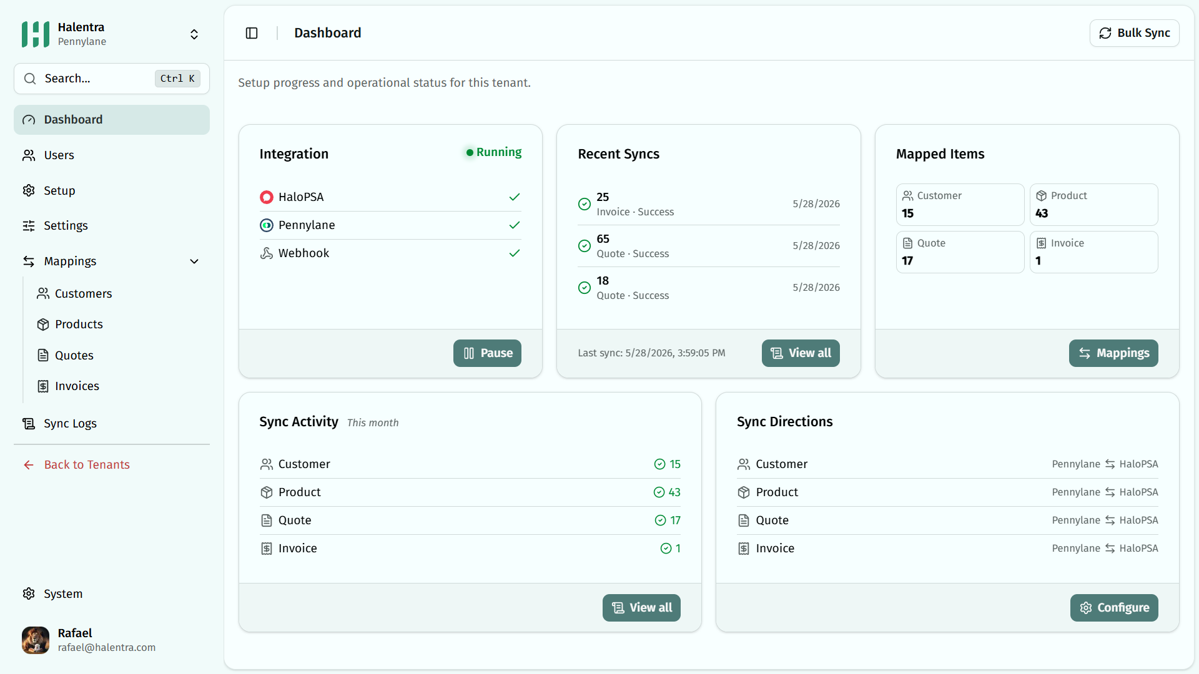Go to Users page
This screenshot has width=1199, height=674.
click(112, 155)
